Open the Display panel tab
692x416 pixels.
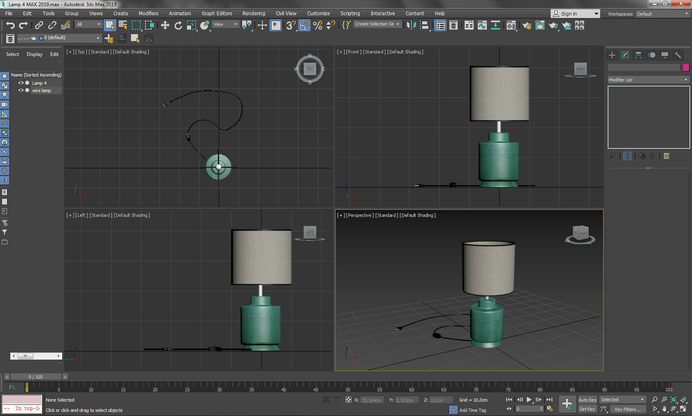665,55
